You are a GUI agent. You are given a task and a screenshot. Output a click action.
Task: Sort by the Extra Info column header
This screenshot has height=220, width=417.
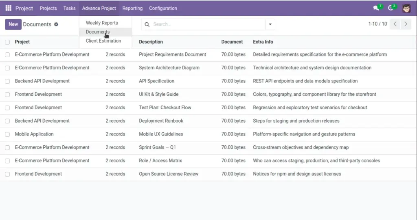(263, 42)
